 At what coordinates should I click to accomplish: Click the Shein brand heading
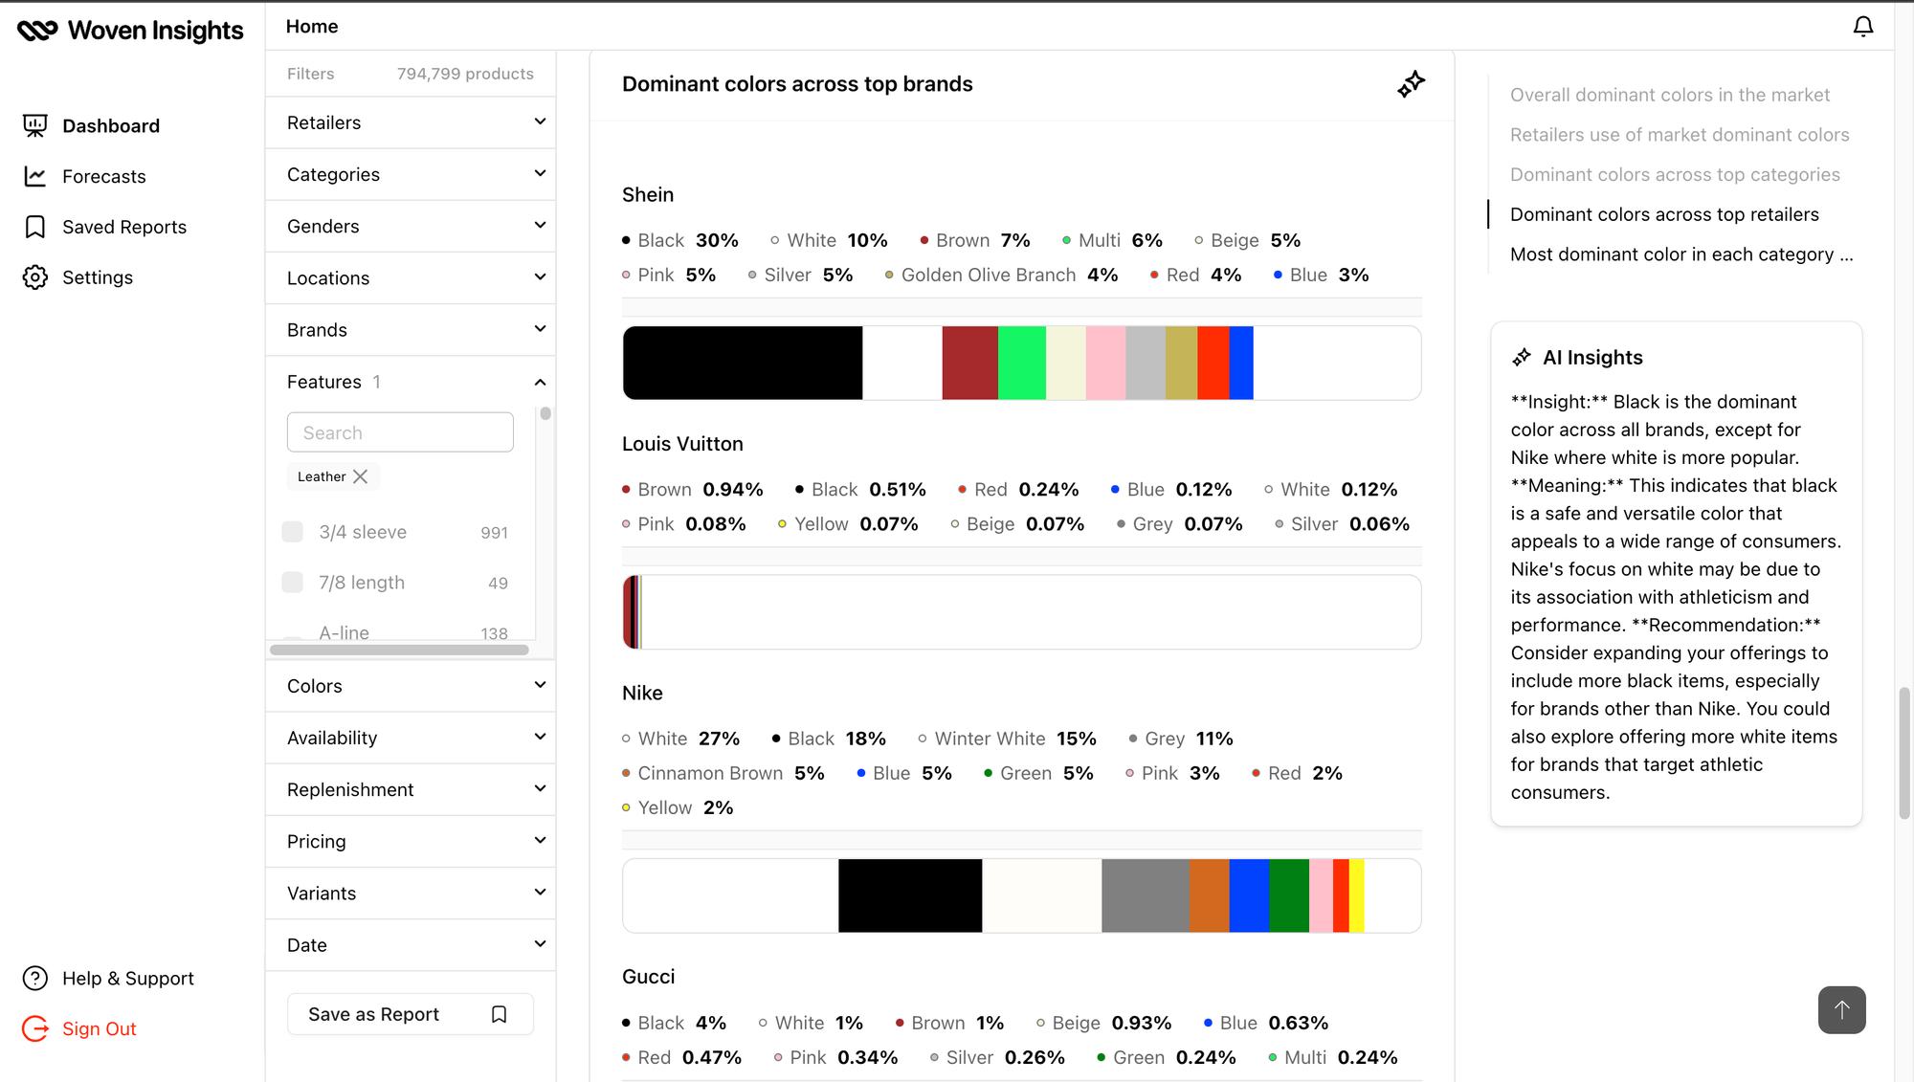click(648, 194)
